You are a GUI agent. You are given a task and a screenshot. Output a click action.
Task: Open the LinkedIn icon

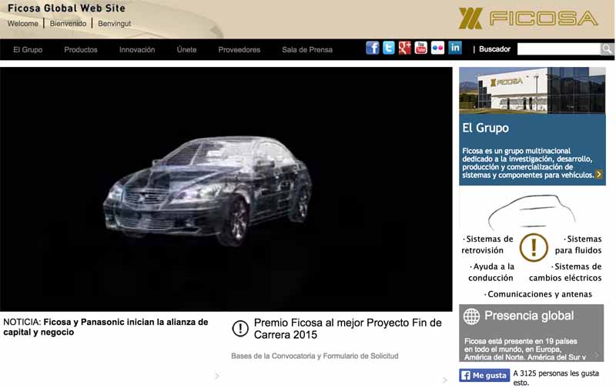[455, 48]
